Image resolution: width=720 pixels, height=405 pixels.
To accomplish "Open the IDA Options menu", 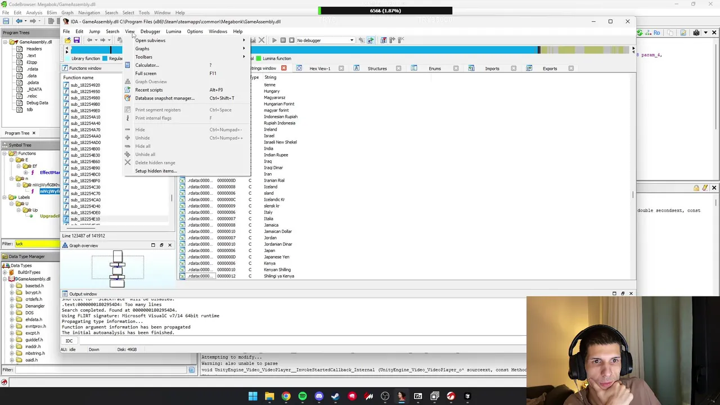I will click(195, 31).
